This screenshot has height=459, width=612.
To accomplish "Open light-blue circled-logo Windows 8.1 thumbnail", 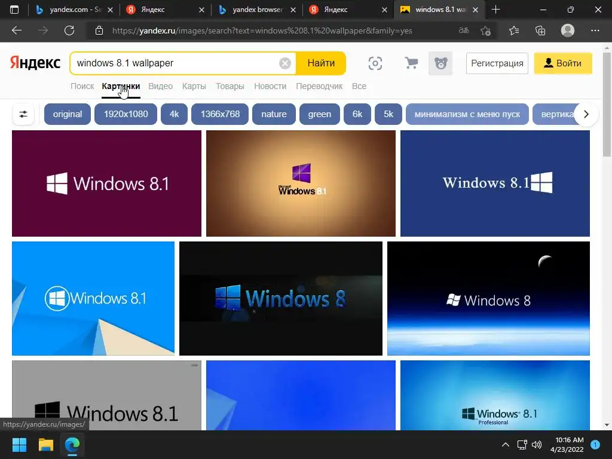I will pos(93,299).
